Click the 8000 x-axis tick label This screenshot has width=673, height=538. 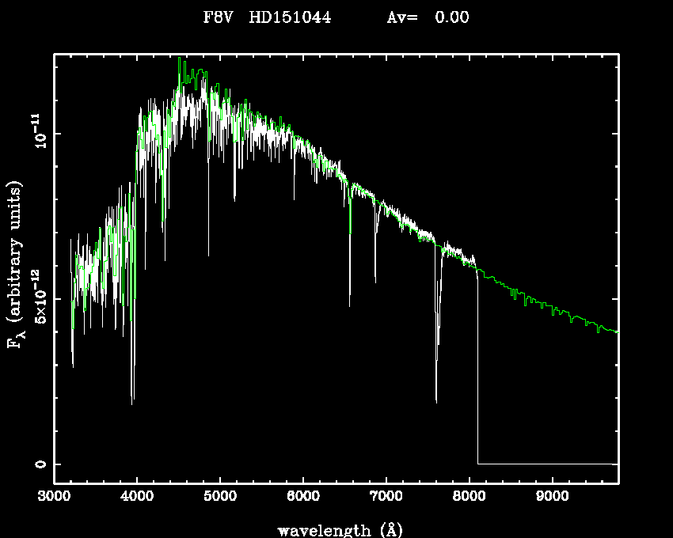tap(469, 497)
